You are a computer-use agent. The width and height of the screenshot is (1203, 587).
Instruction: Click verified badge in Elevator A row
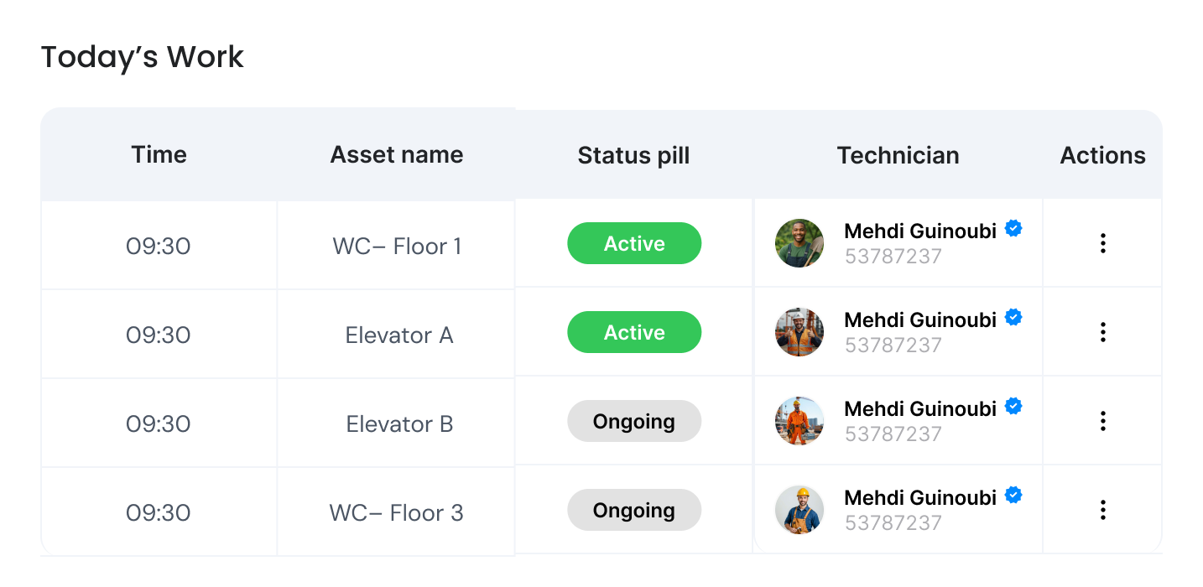(1013, 317)
